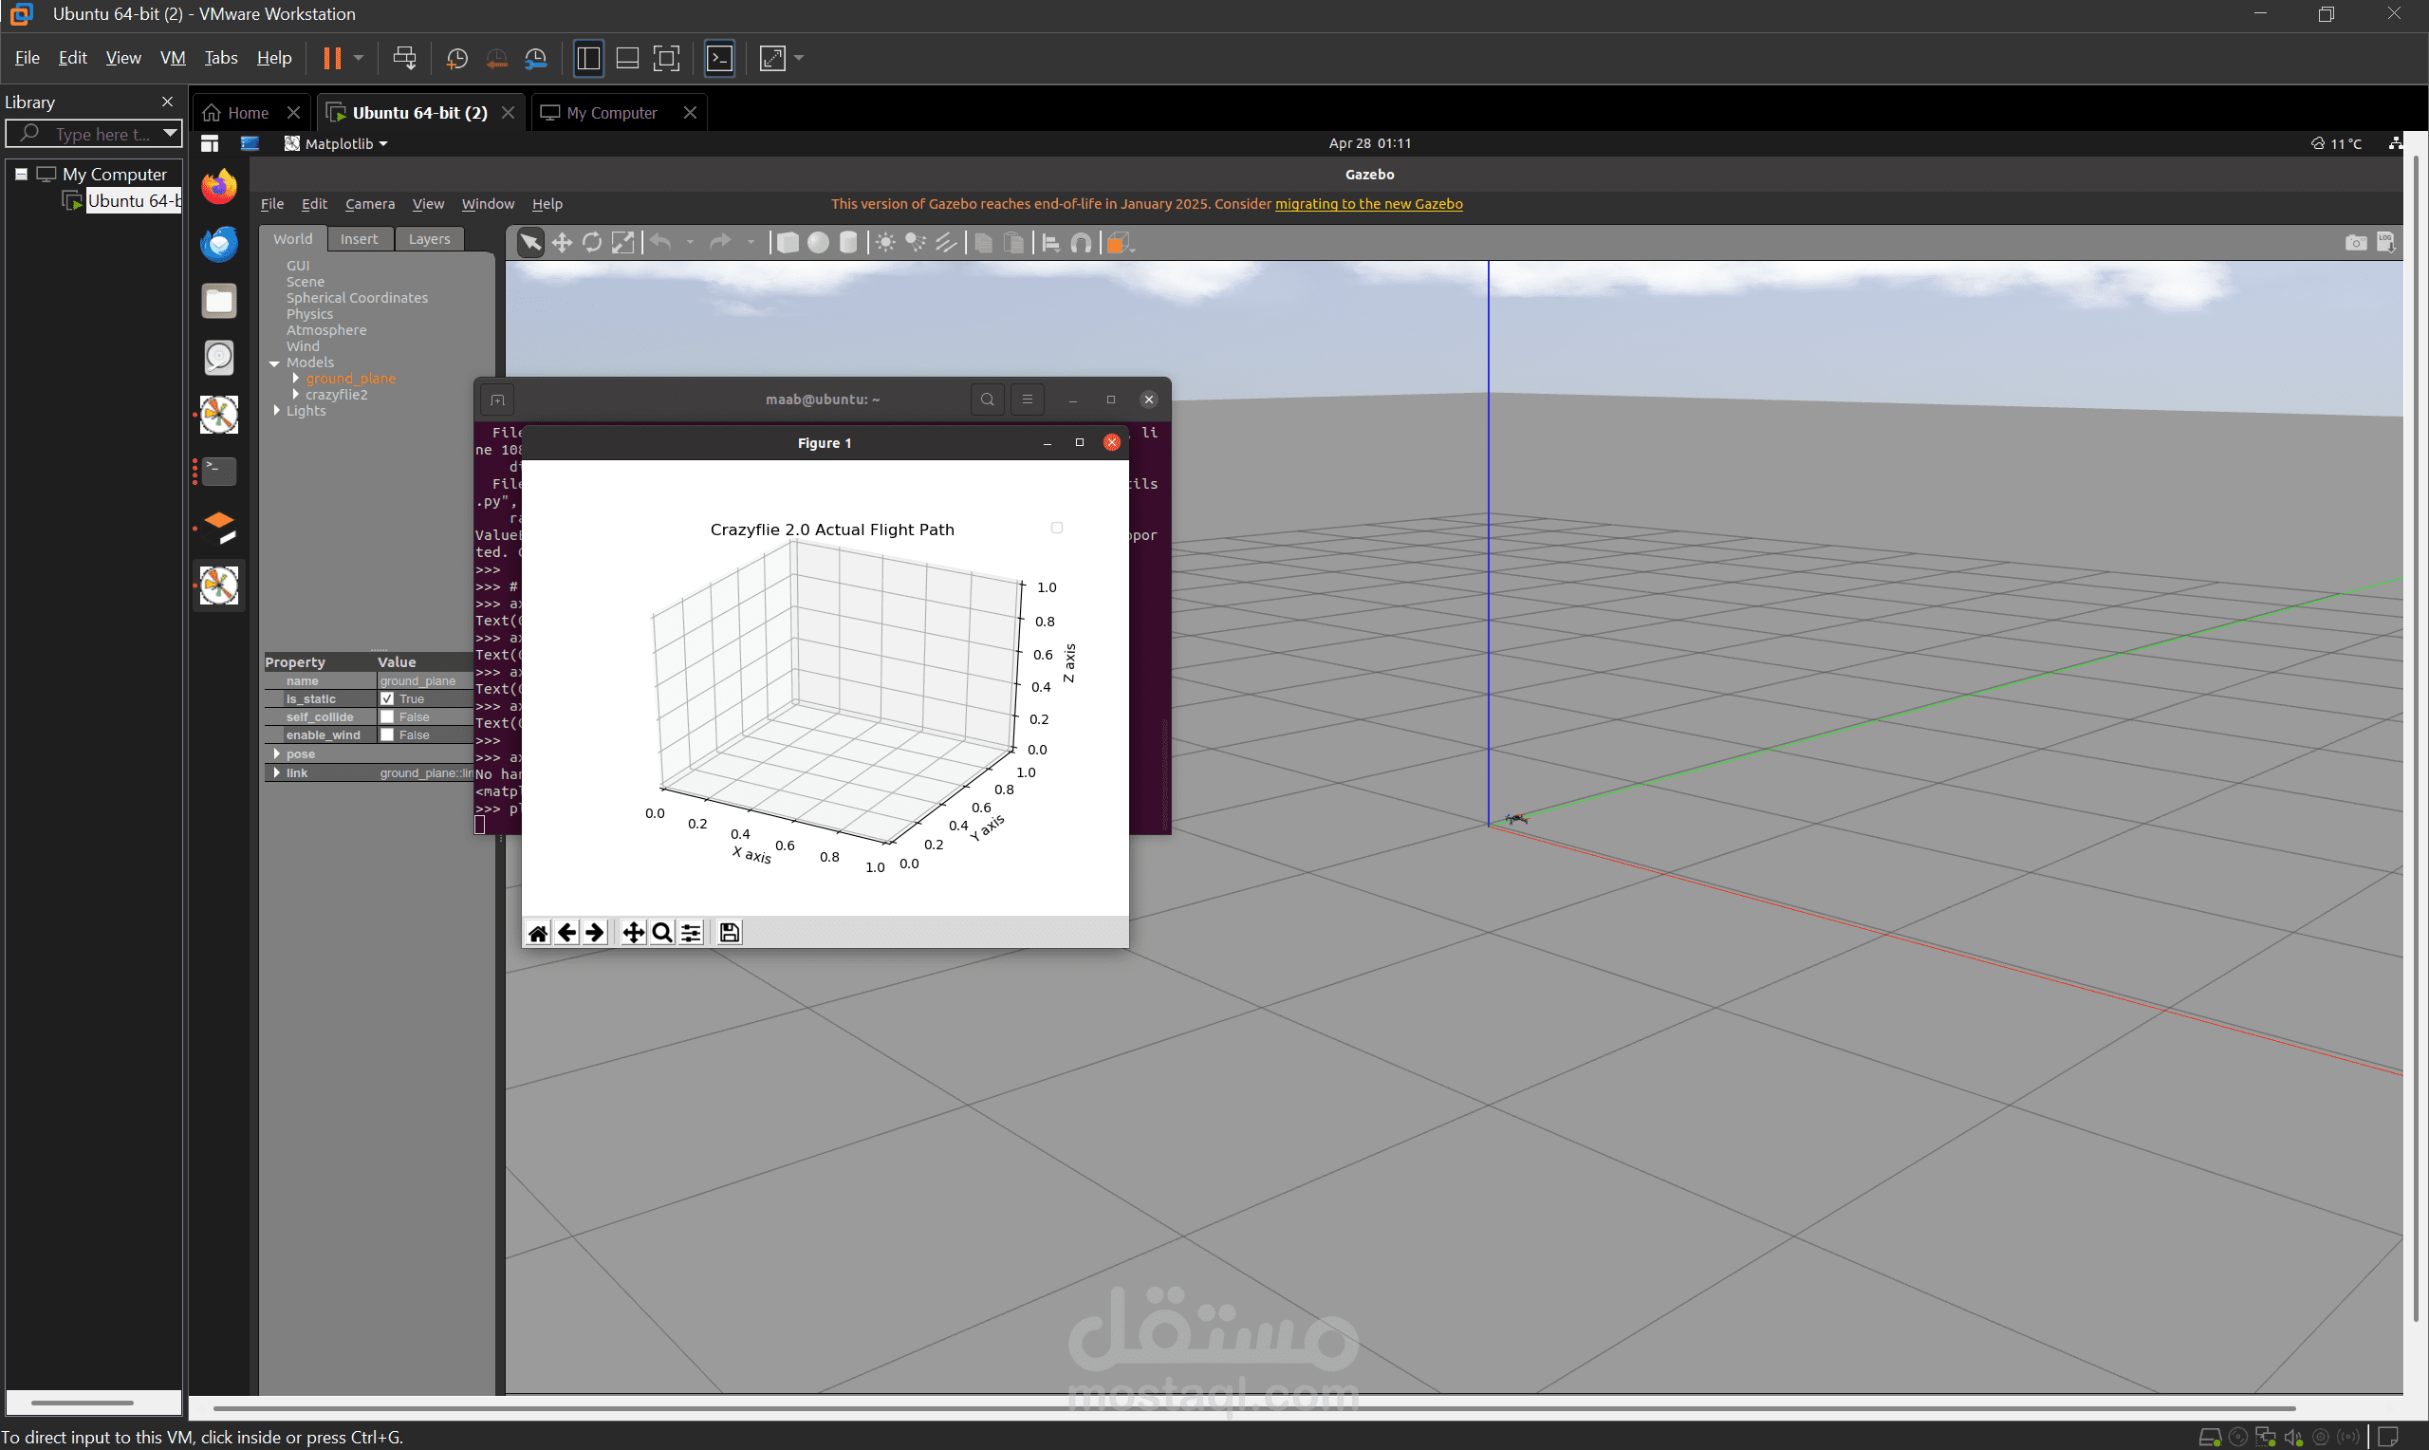Image resolution: width=2429 pixels, height=1450 pixels.
Task: Expand the ground_plane model tree item
Action: click(295, 378)
